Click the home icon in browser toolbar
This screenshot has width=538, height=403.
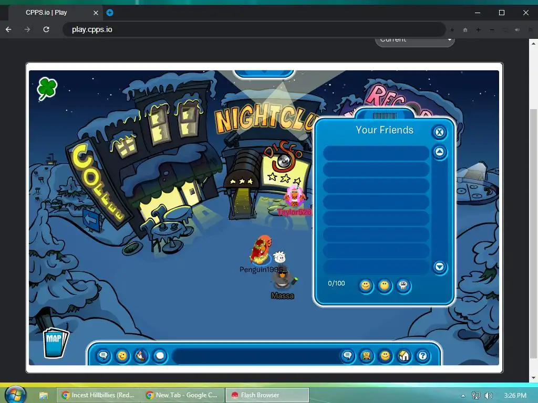[x=465, y=30]
